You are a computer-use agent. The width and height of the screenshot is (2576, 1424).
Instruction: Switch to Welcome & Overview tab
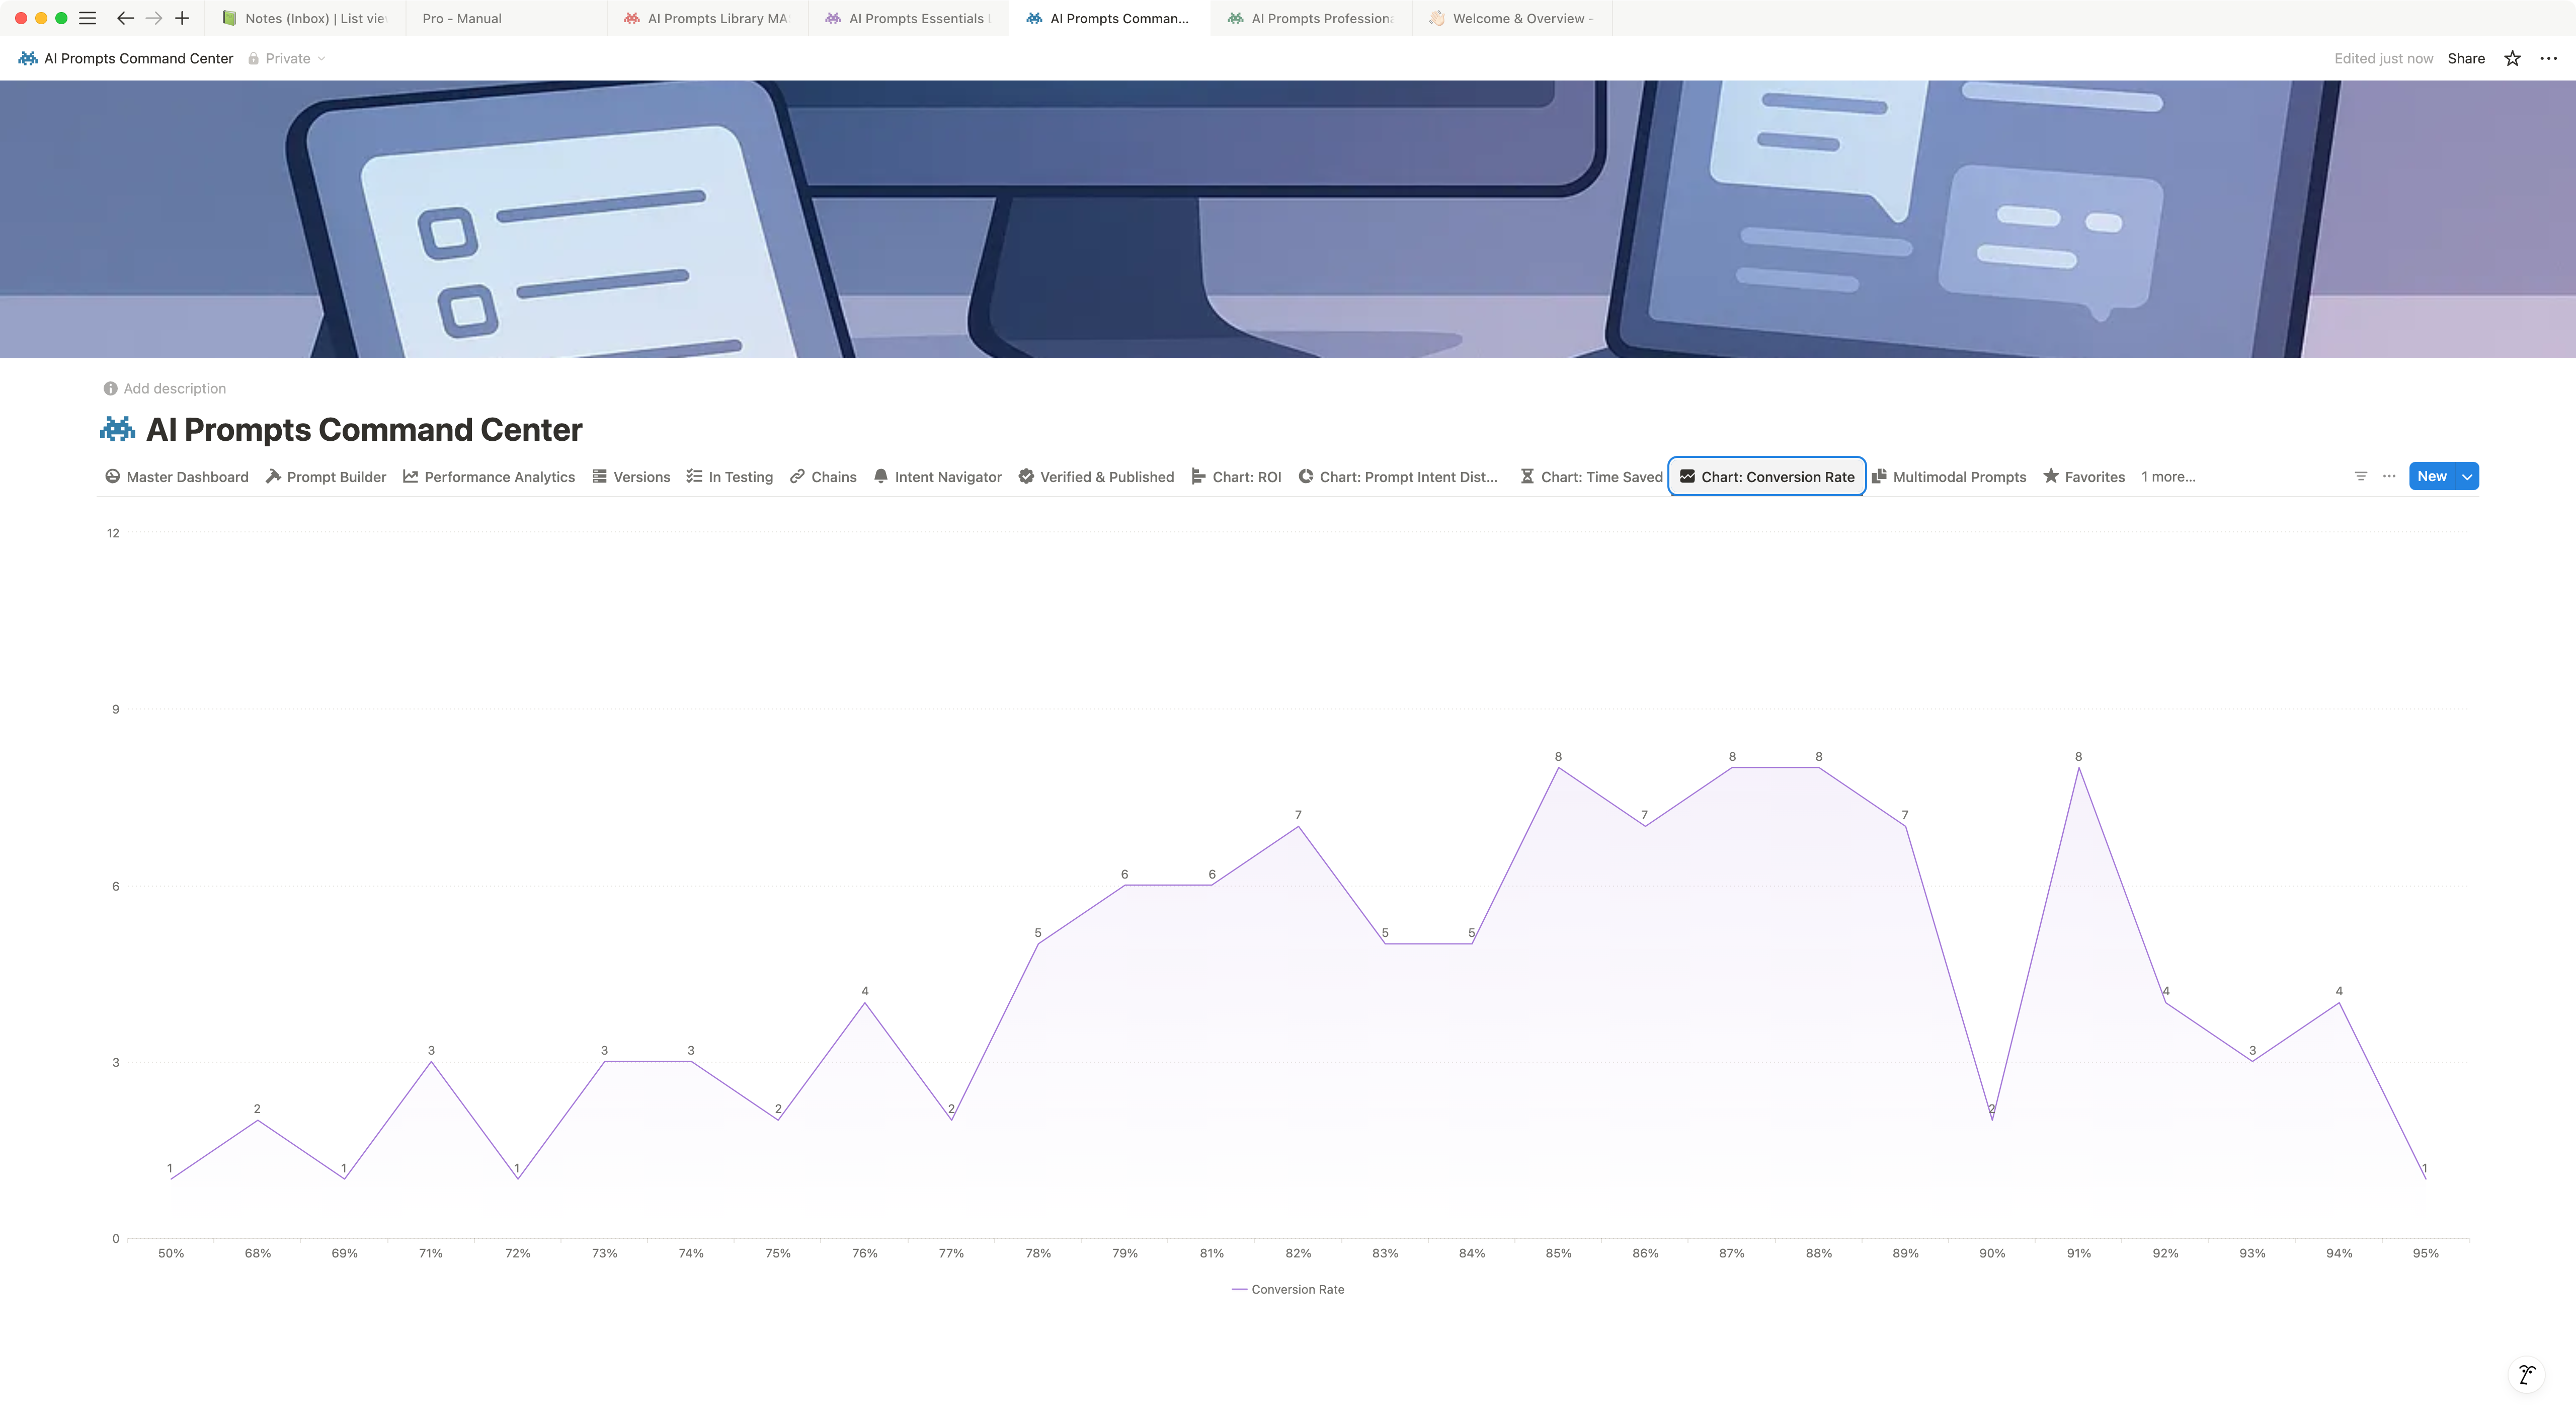tap(1512, 18)
